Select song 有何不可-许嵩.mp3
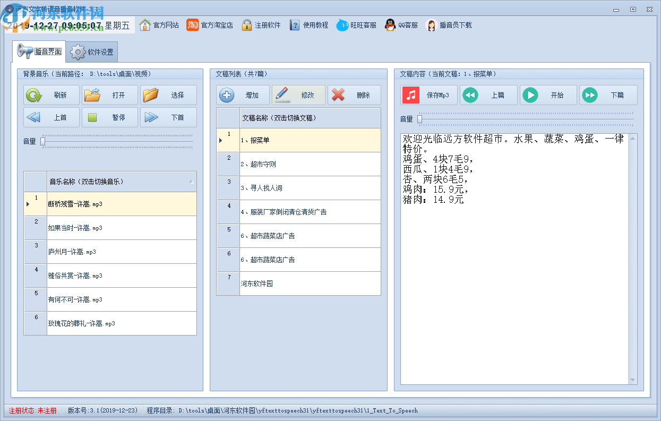Viewport: 661px width, 421px height. tap(122, 299)
